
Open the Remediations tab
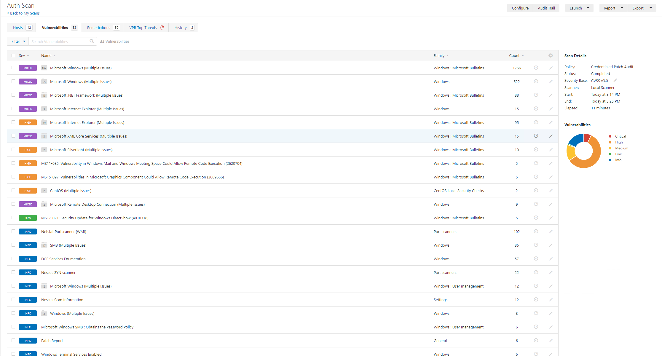click(x=102, y=28)
